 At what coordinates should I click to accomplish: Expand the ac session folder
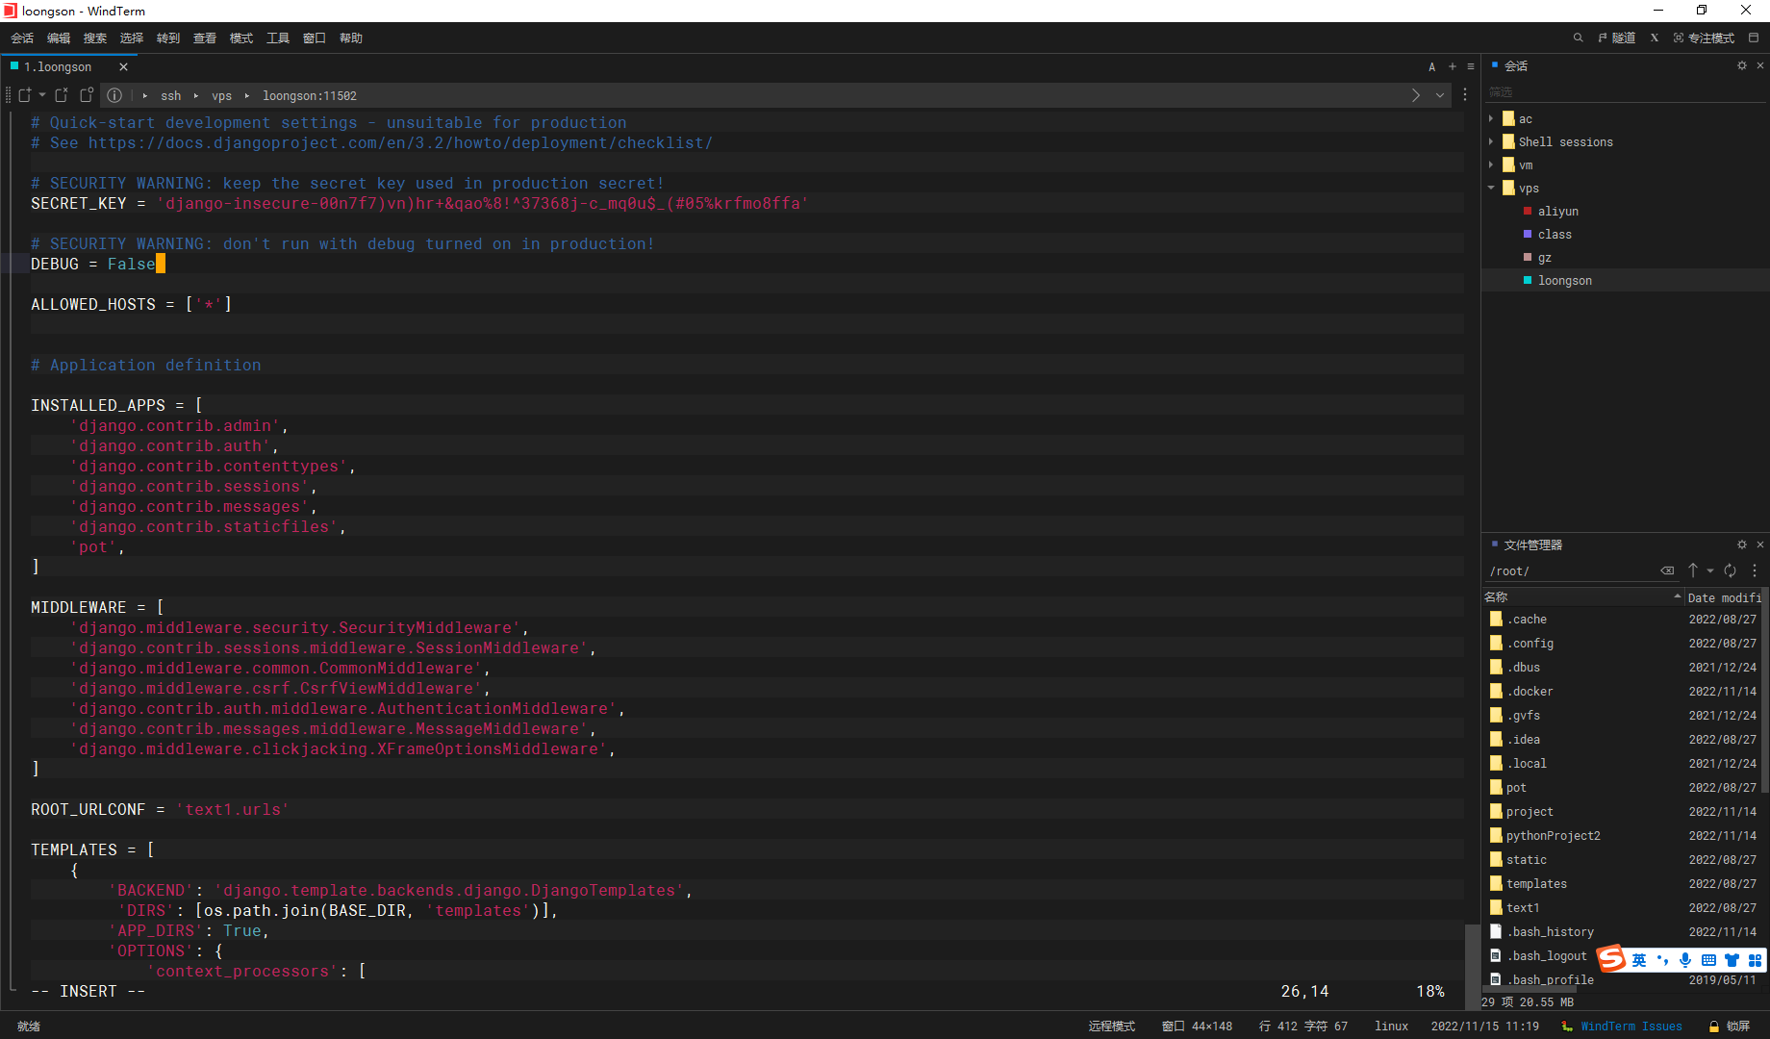coord(1492,119)
